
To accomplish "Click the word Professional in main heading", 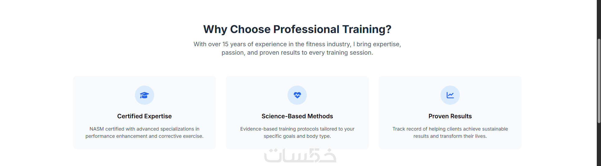I will pyautogui.click(x=306, y=29).
